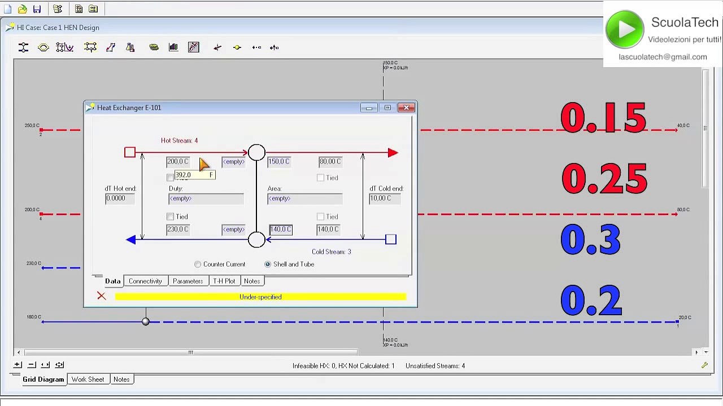Open the bar chart icon
The width and height of the screenshot is (723, 406).
point(173,47)
